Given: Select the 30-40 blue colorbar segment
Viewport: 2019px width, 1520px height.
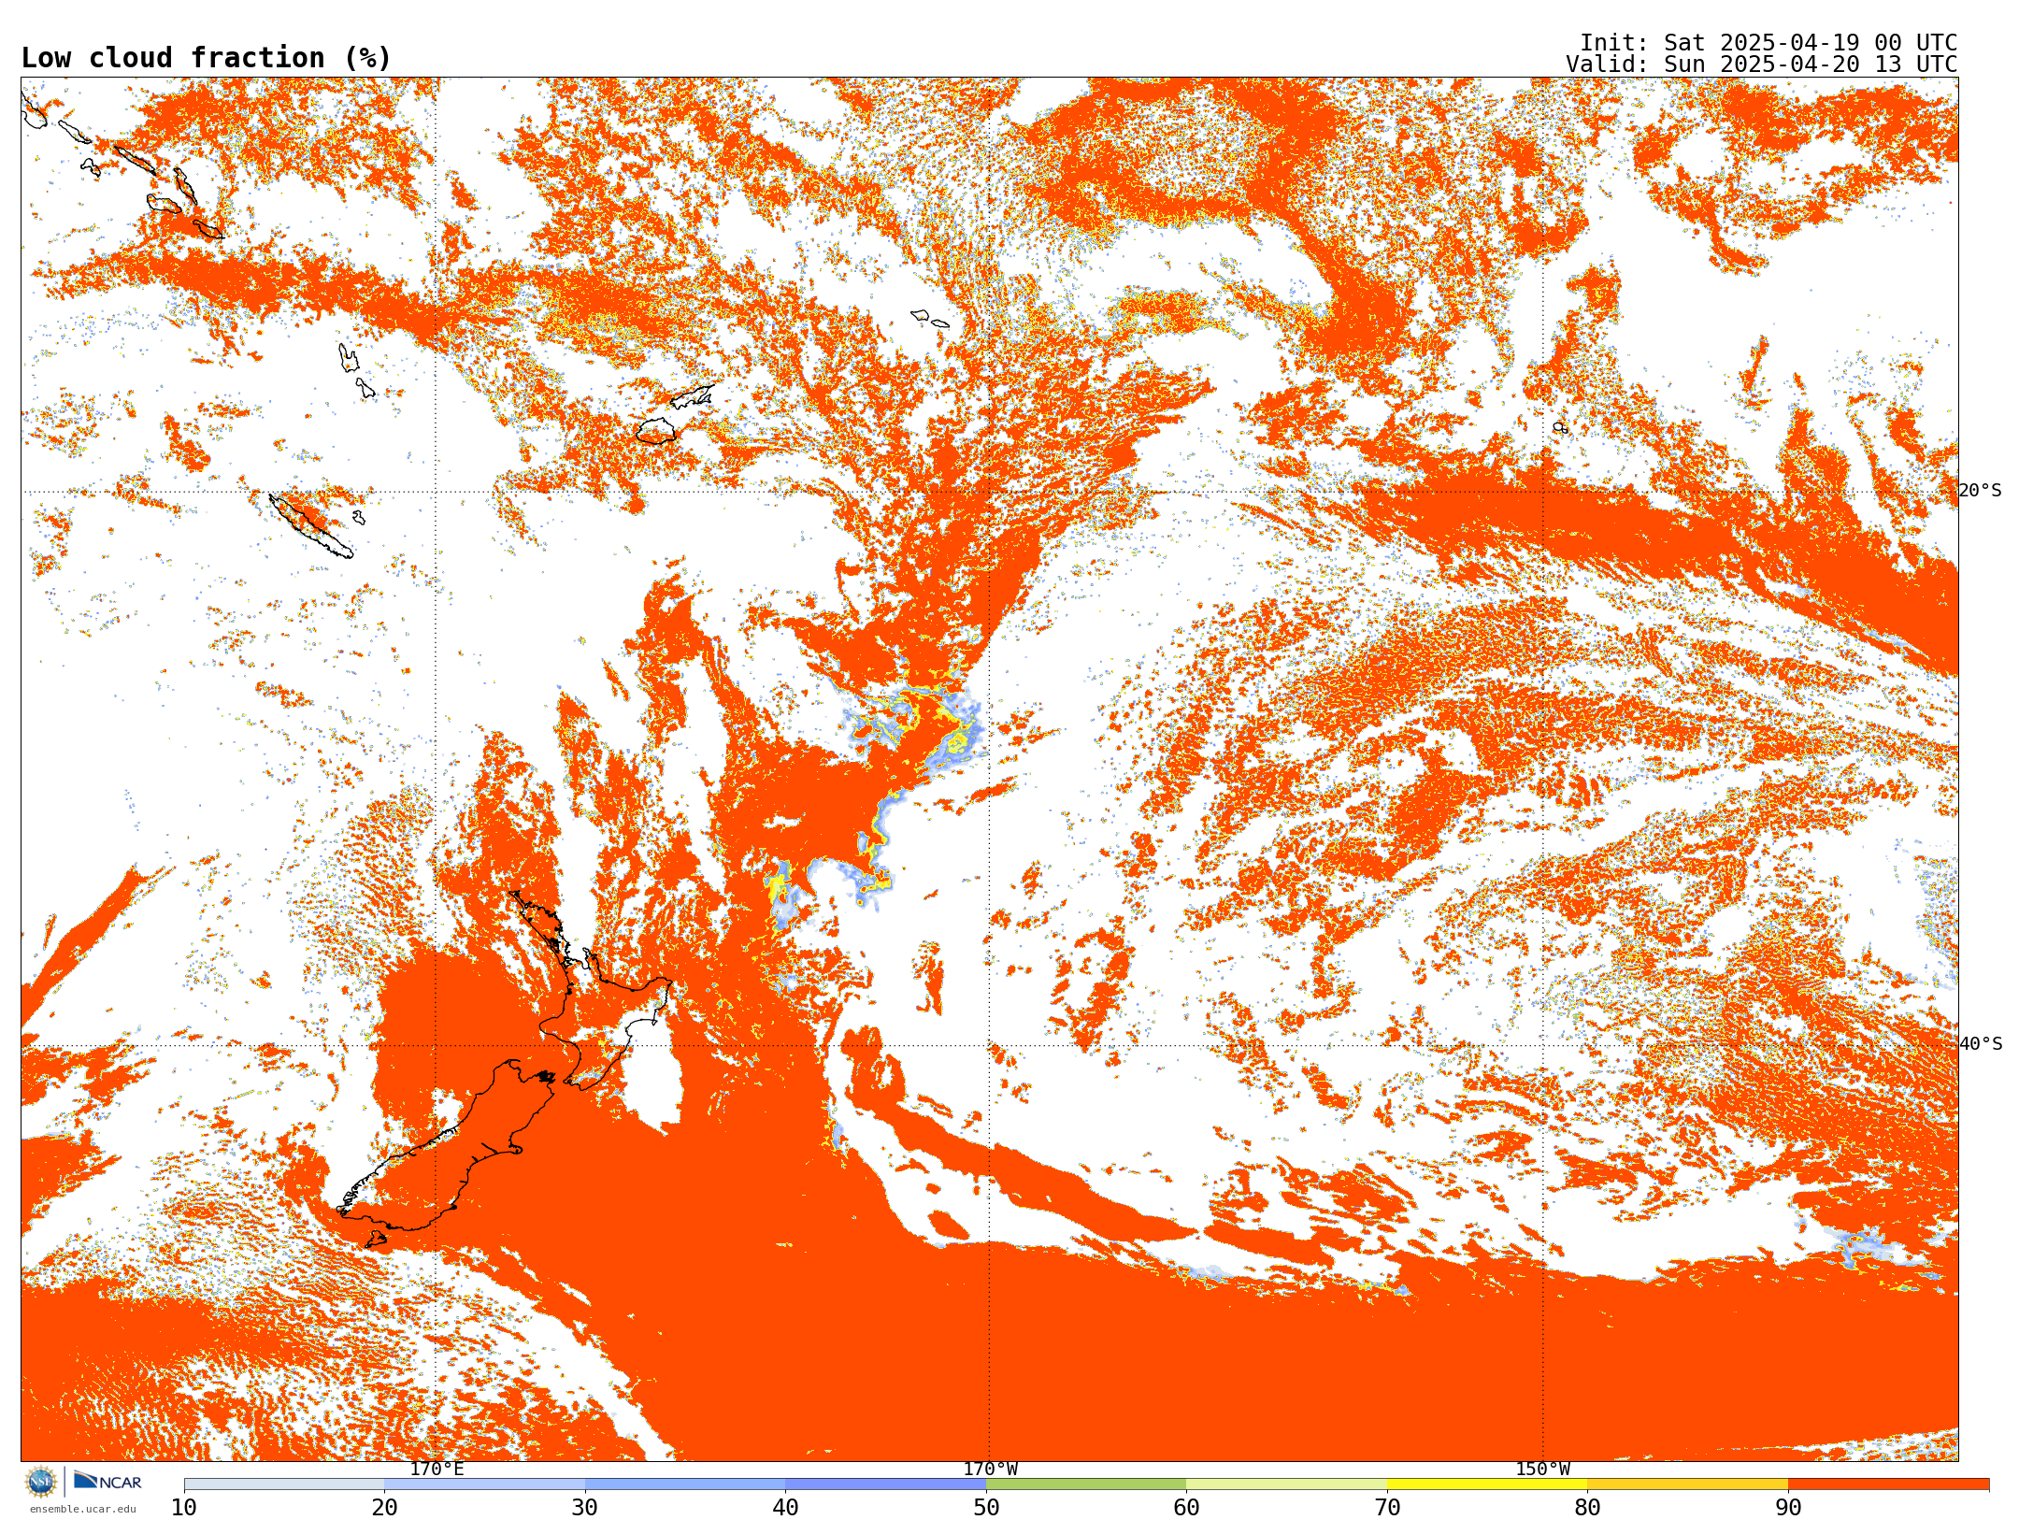Looking at the screenshot, I should coord(685,1484).
